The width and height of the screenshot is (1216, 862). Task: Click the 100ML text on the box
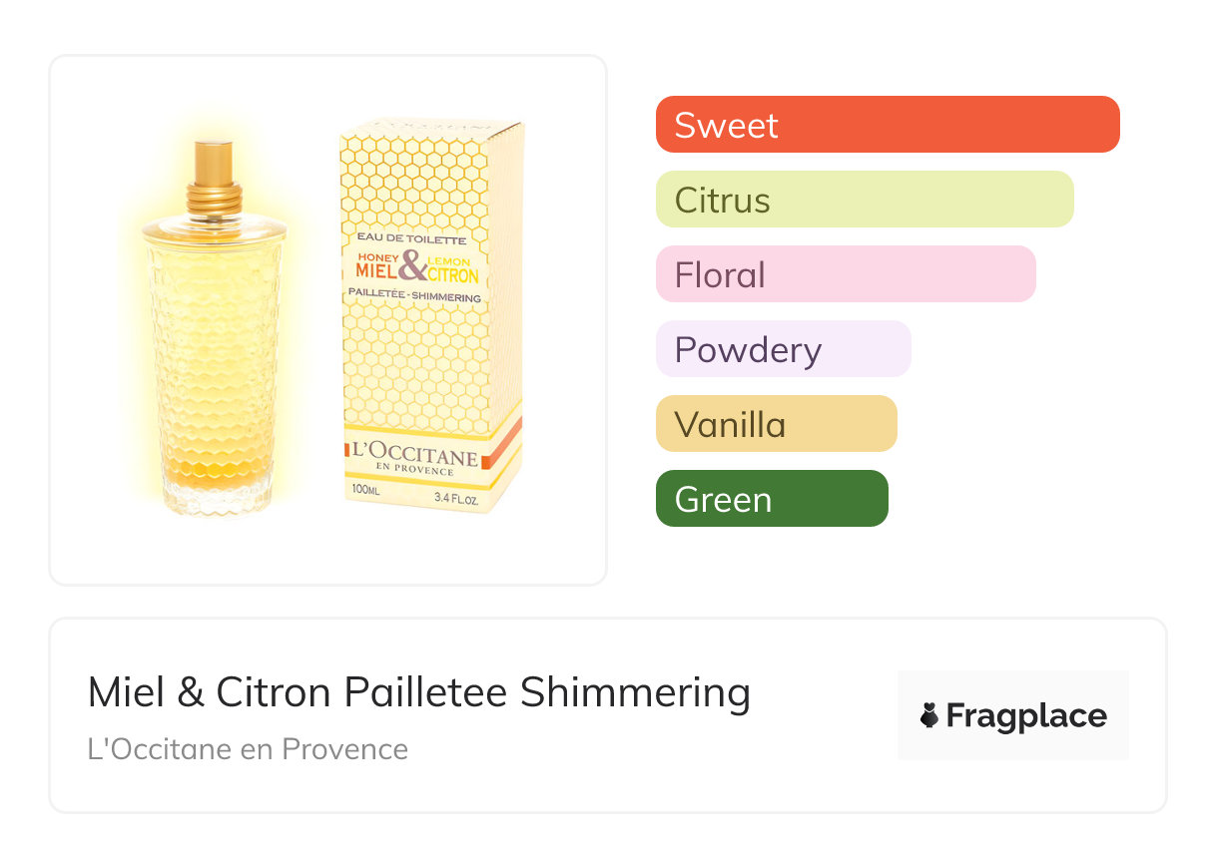click(x=366, y=490)
